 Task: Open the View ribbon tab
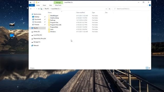50,5
